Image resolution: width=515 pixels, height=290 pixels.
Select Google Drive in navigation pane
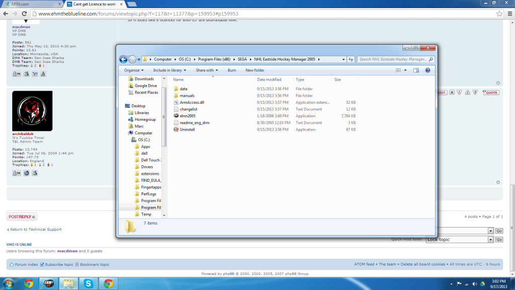(145, 86)
